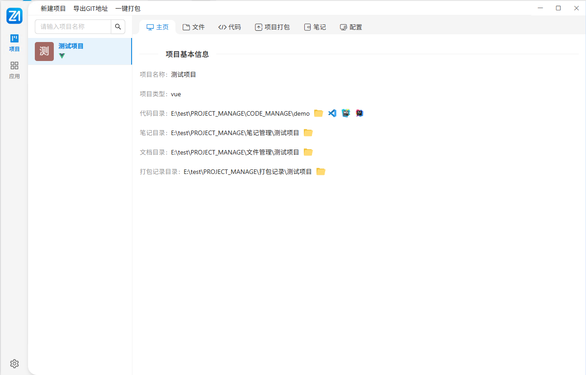Click 新建项目 in the menu bar
The height and width of the screenshot is (375, 586).
point(53,8)
